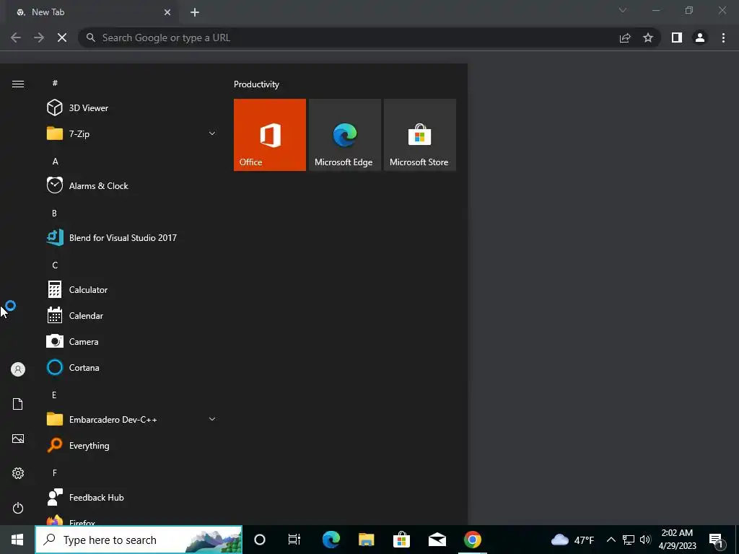Open Chrome's three-dot menu

click(723, 38)
